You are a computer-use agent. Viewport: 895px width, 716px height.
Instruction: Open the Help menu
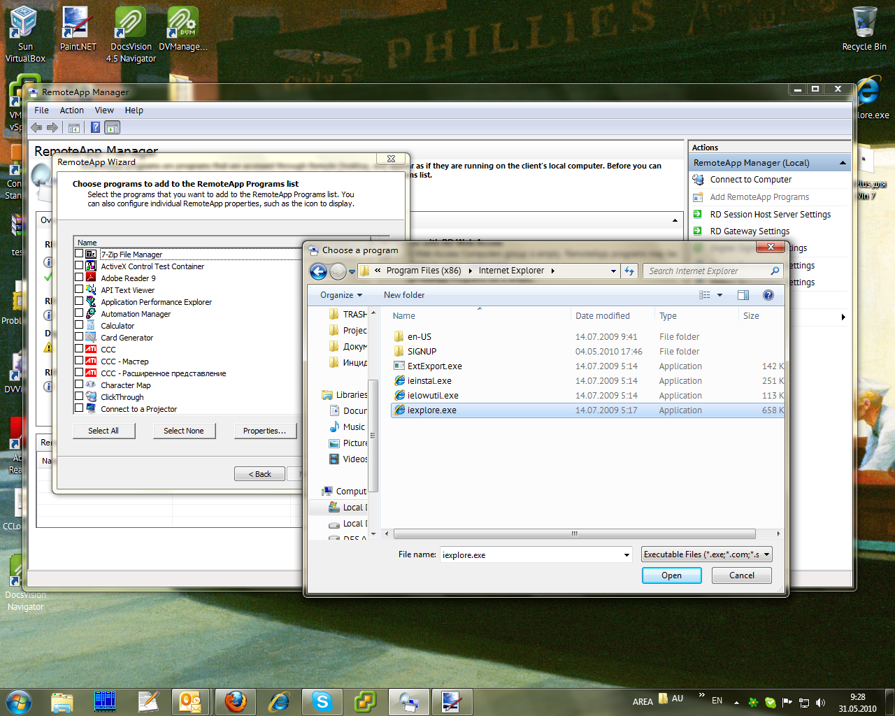[134, 110]
